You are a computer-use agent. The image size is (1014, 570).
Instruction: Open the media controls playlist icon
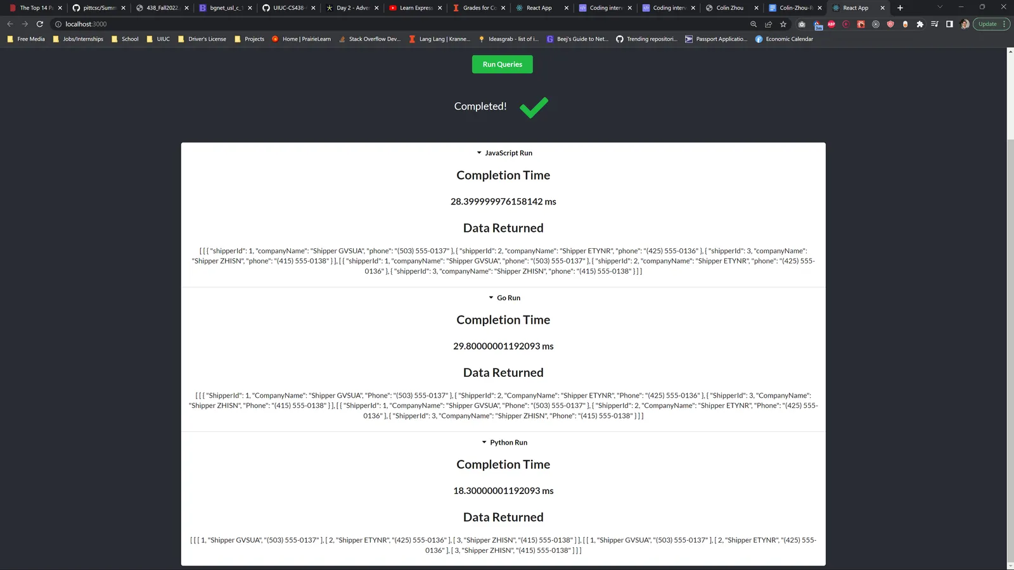tap(934, 24)
